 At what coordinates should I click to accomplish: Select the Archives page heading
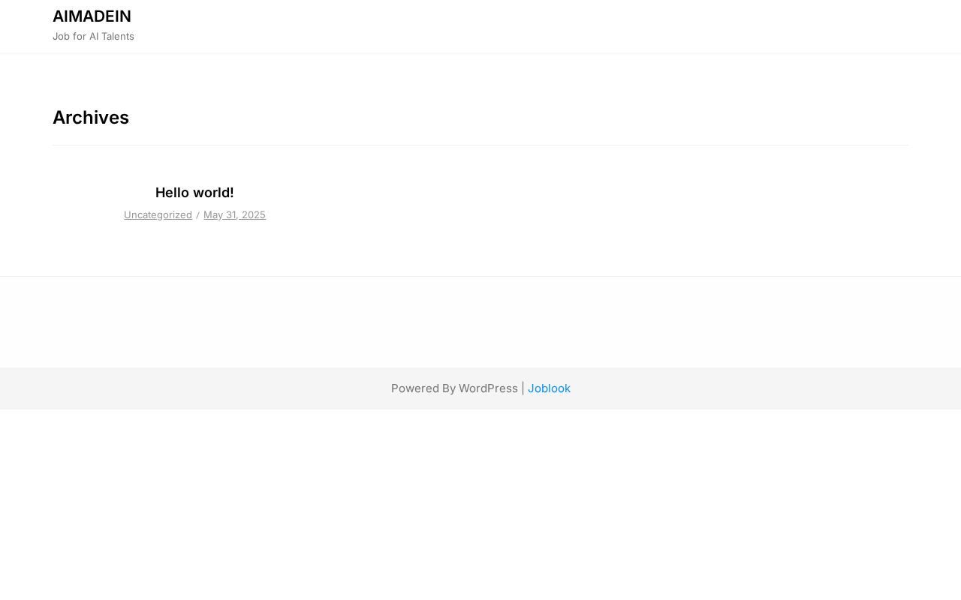coord(91,118)
